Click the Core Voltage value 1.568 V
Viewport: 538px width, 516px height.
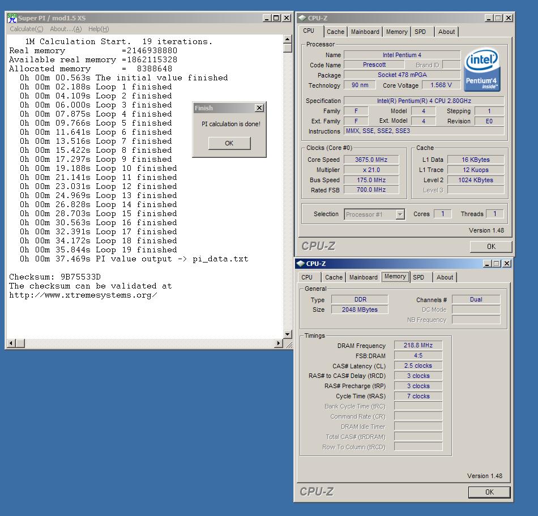pyautogui.click(x=441, y=85)
